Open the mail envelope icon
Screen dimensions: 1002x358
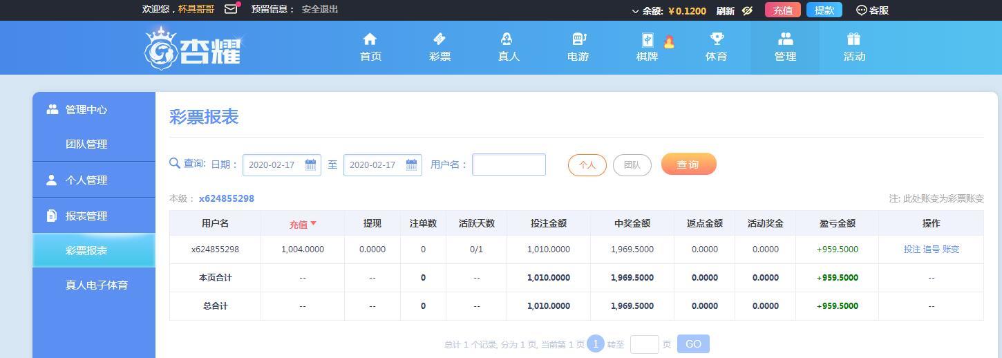(231, 9)
